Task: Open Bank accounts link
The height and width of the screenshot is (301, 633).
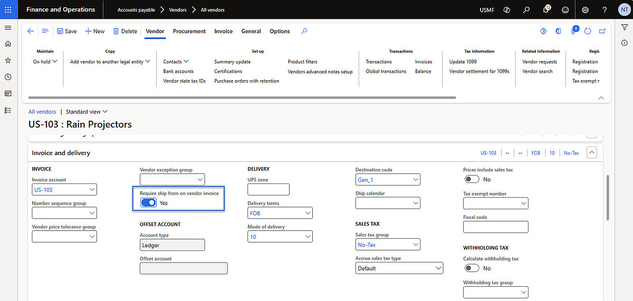Action: pyautogui.click(x=178, y=71)
